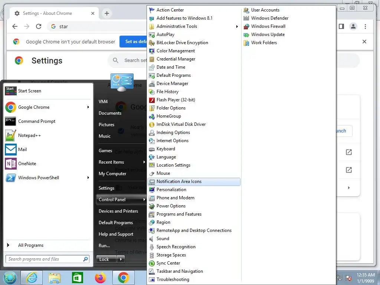The height and width of the screenshot is (285, 380).
Task: Open the Chrome three-dot menu
Action: pos(365,26)
